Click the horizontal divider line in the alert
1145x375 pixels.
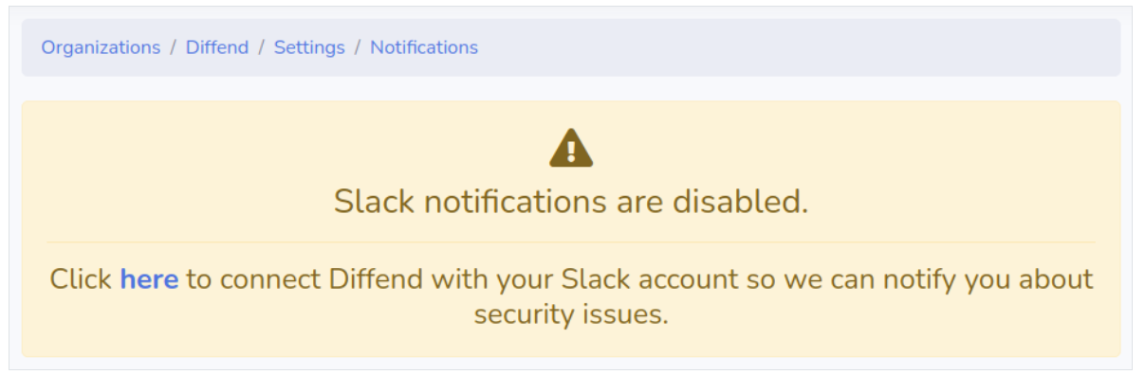pos(571,241)
